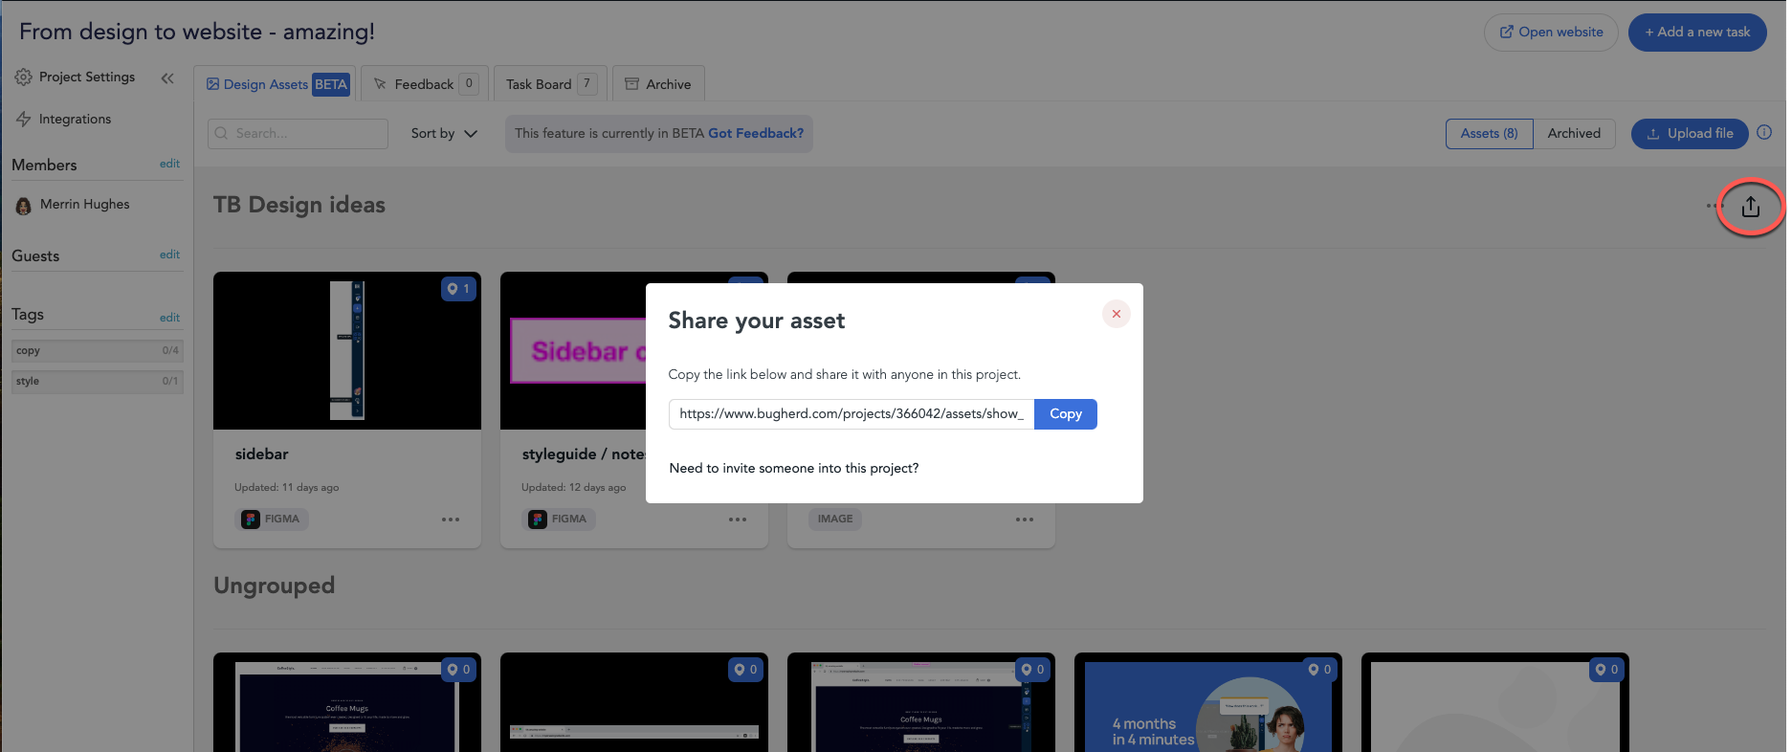Click the Ungrouped section heading
The width and height of the screenshot is (1792, 752).
[275, 585]
